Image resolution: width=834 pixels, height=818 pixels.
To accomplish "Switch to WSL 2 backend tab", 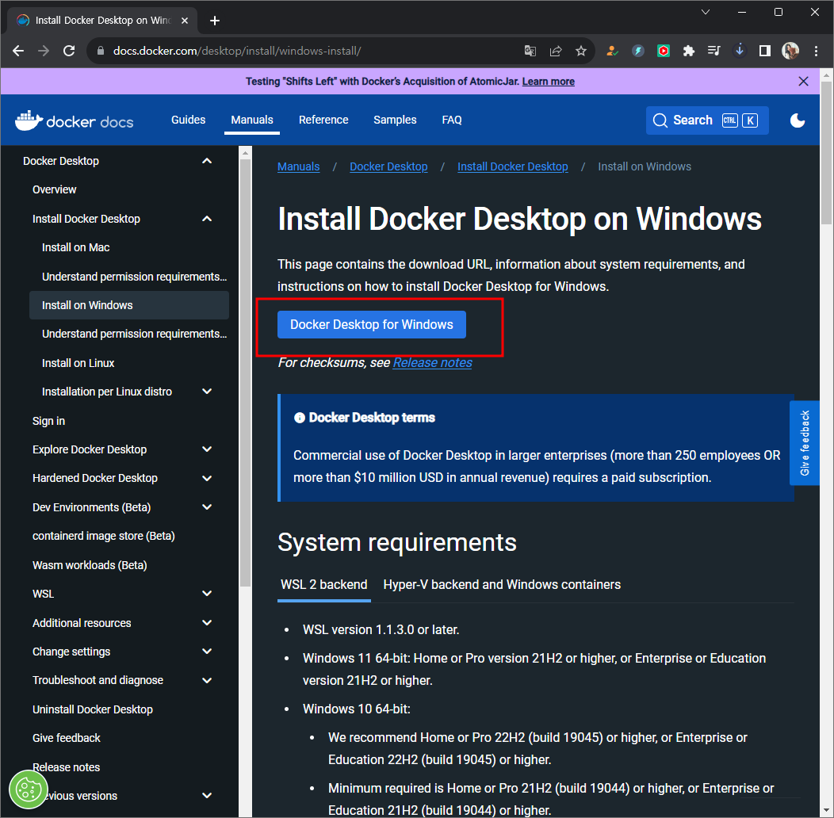I will point(324,584).
